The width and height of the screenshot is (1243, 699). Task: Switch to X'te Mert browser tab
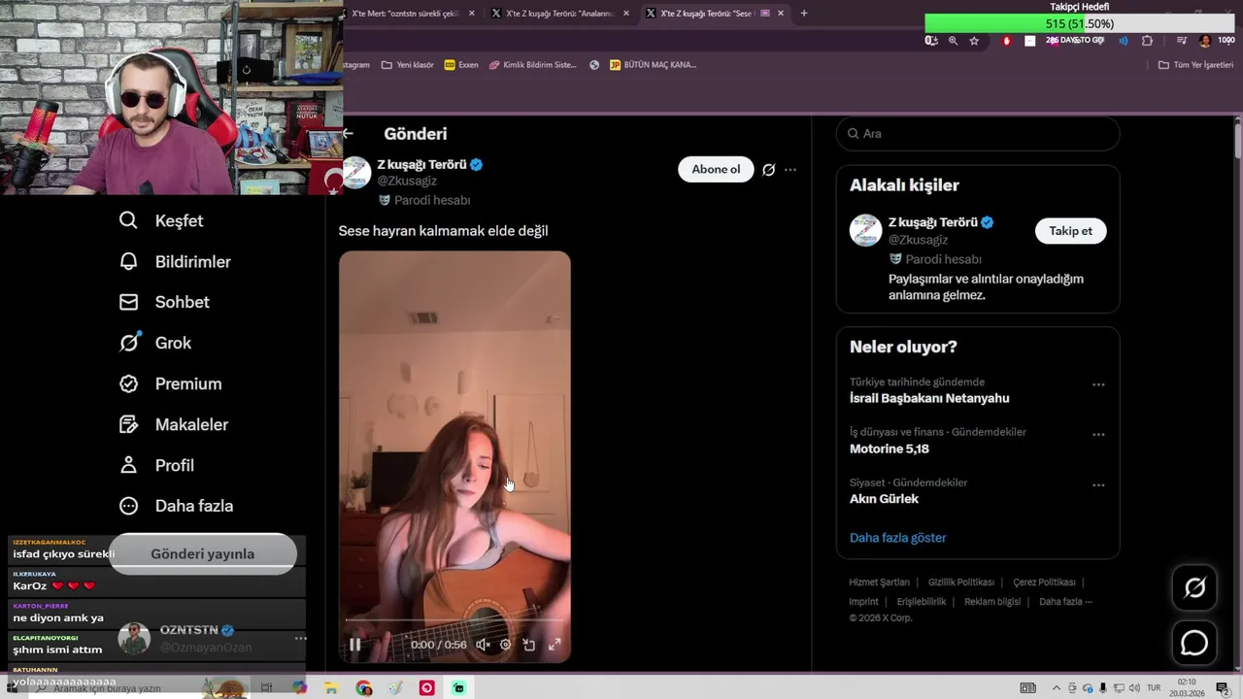tap(404, 14)
